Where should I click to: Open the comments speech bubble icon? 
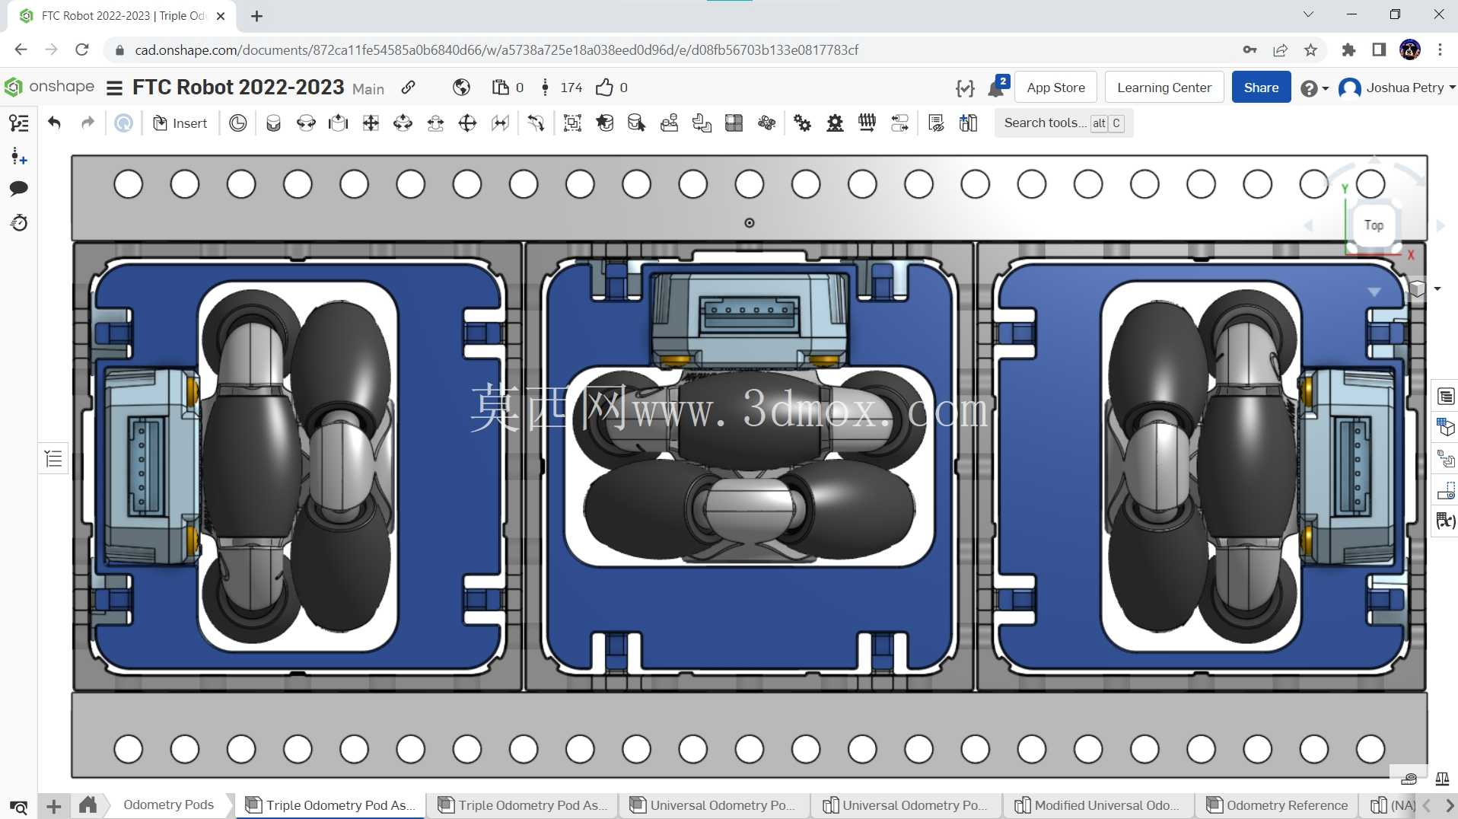pyautogui.click(x=19, y=188)
